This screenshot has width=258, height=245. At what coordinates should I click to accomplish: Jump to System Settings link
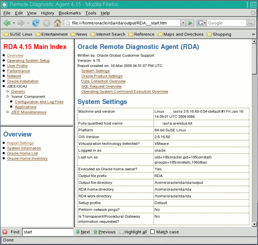pyautogui.click(x=95, y=71)
